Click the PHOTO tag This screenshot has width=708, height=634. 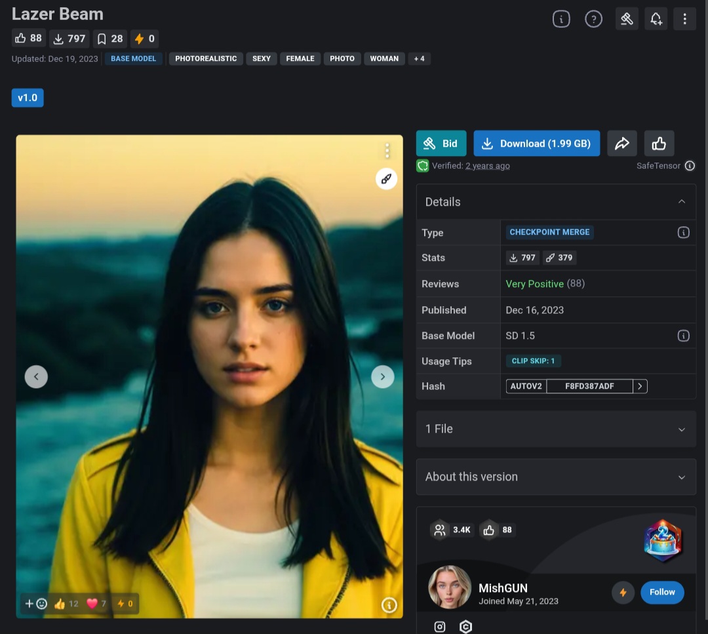point(342,59)
